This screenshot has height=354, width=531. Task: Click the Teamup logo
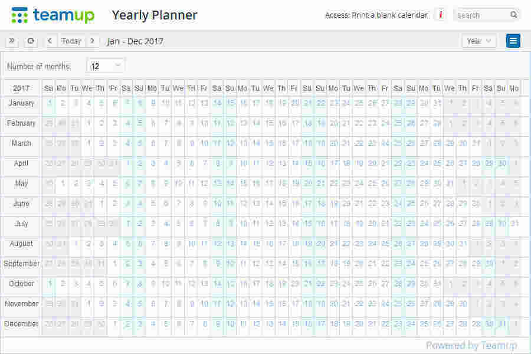(x=53, y=15)
